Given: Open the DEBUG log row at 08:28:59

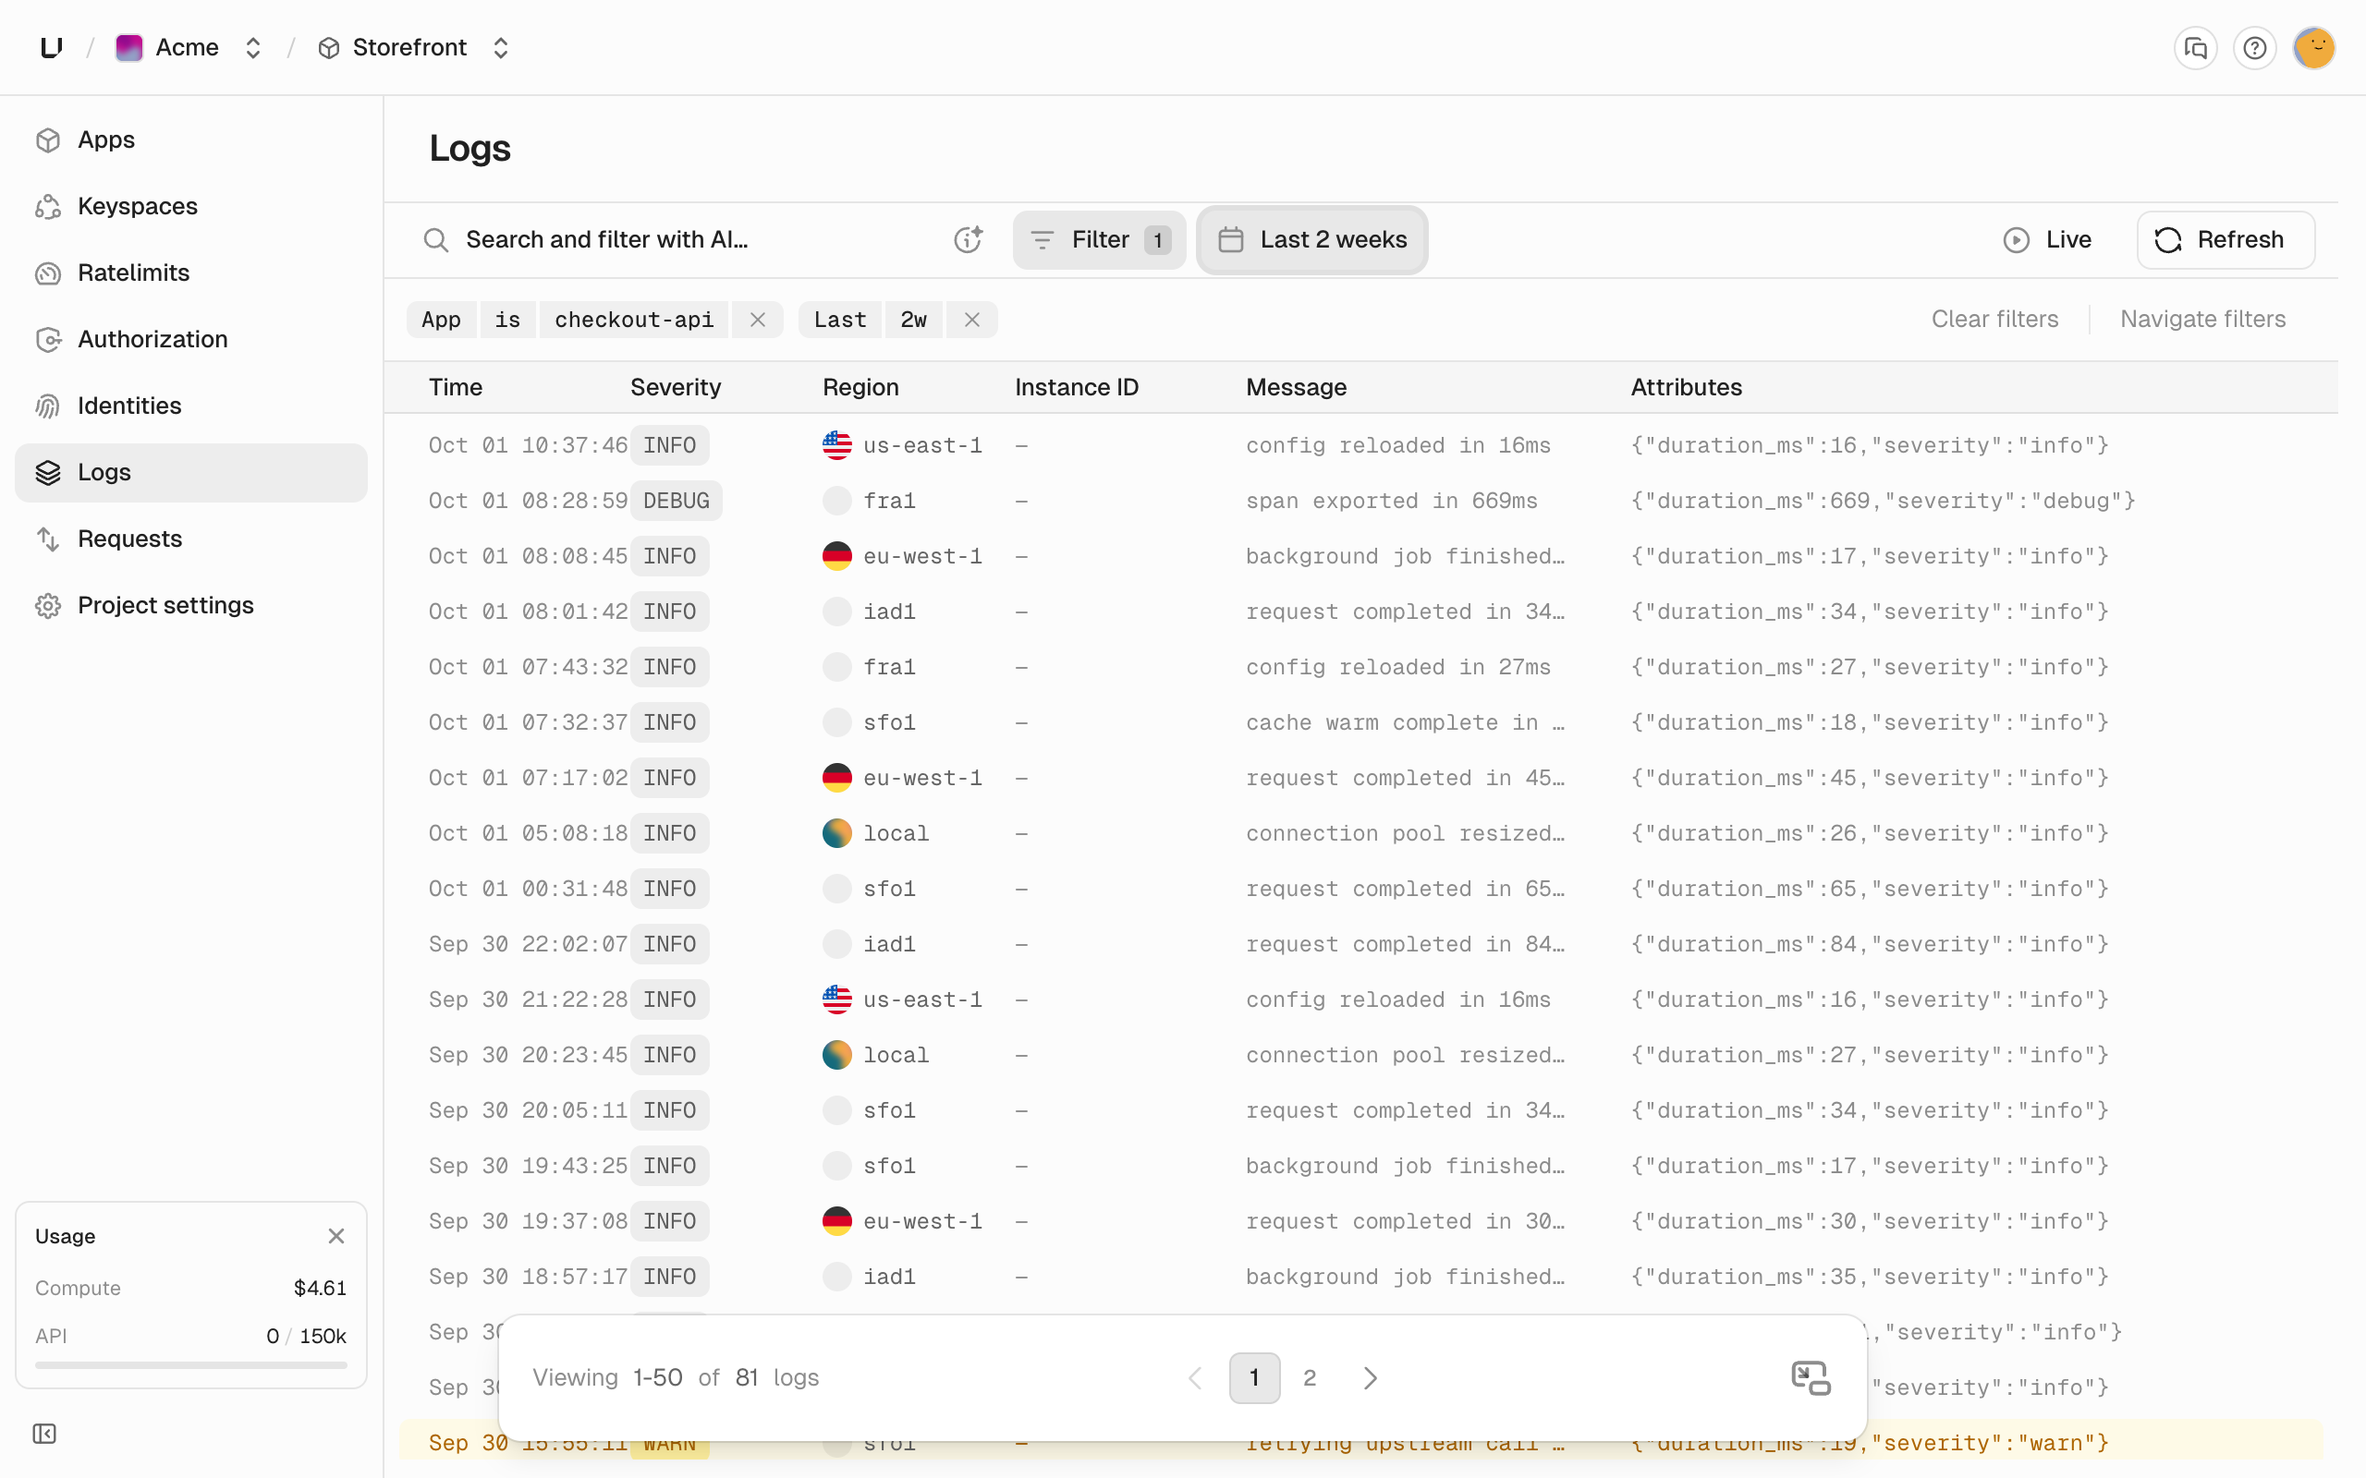Looking at the screenshot, I should (1361, 501).
